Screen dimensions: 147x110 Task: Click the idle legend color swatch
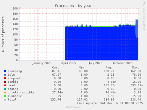pyautogui.click(x=5, y=75)
